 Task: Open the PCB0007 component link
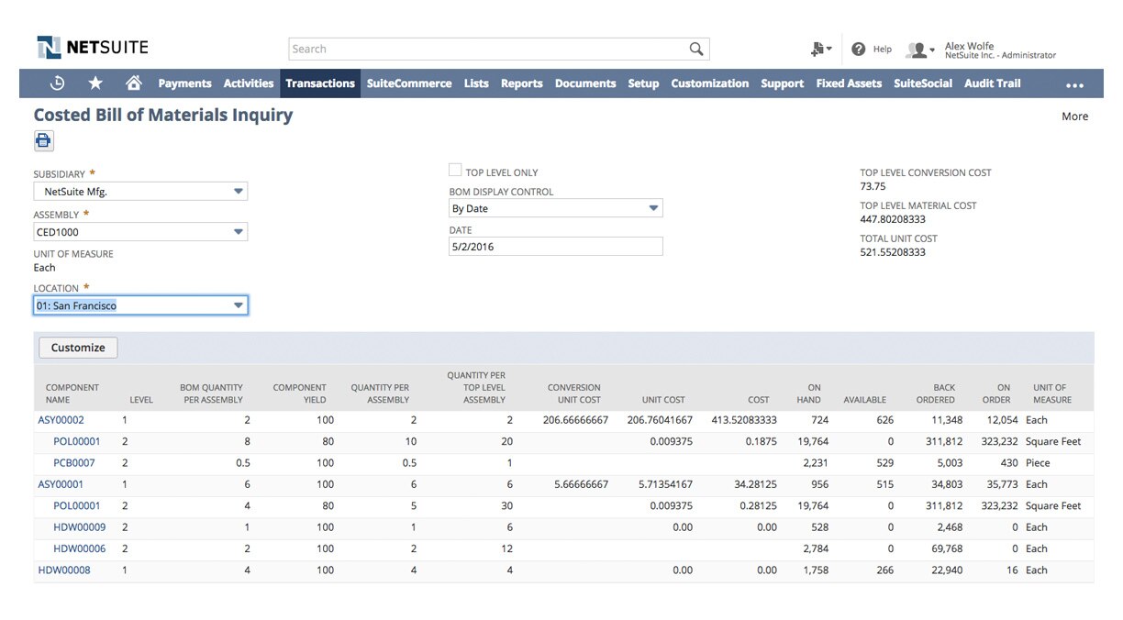74,463
